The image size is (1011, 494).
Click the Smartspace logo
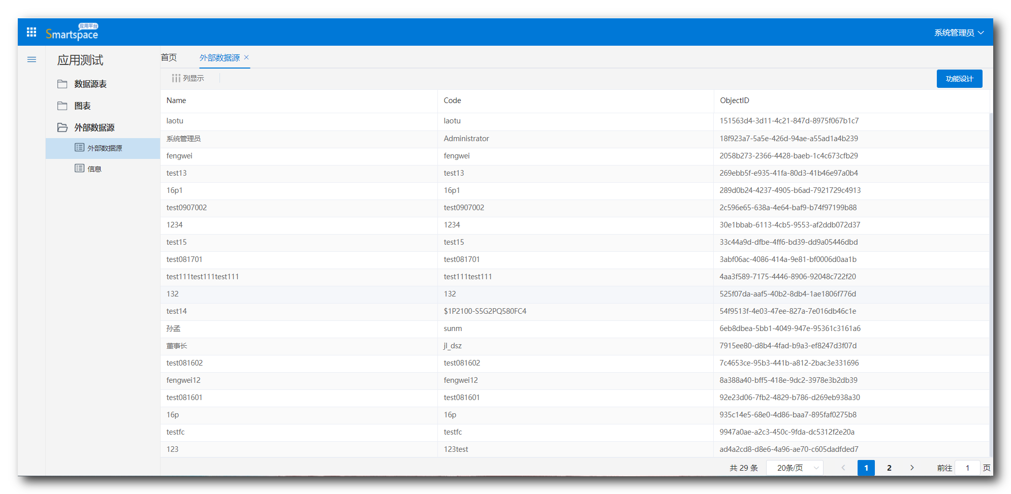click(x=72, y=32)
